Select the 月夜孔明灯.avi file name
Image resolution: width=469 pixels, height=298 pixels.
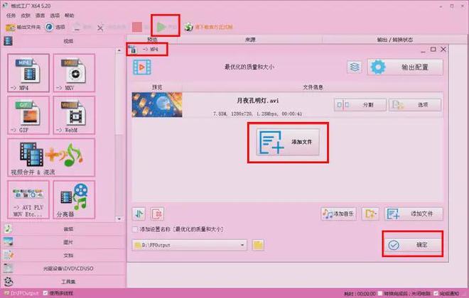tap(257, 101)
